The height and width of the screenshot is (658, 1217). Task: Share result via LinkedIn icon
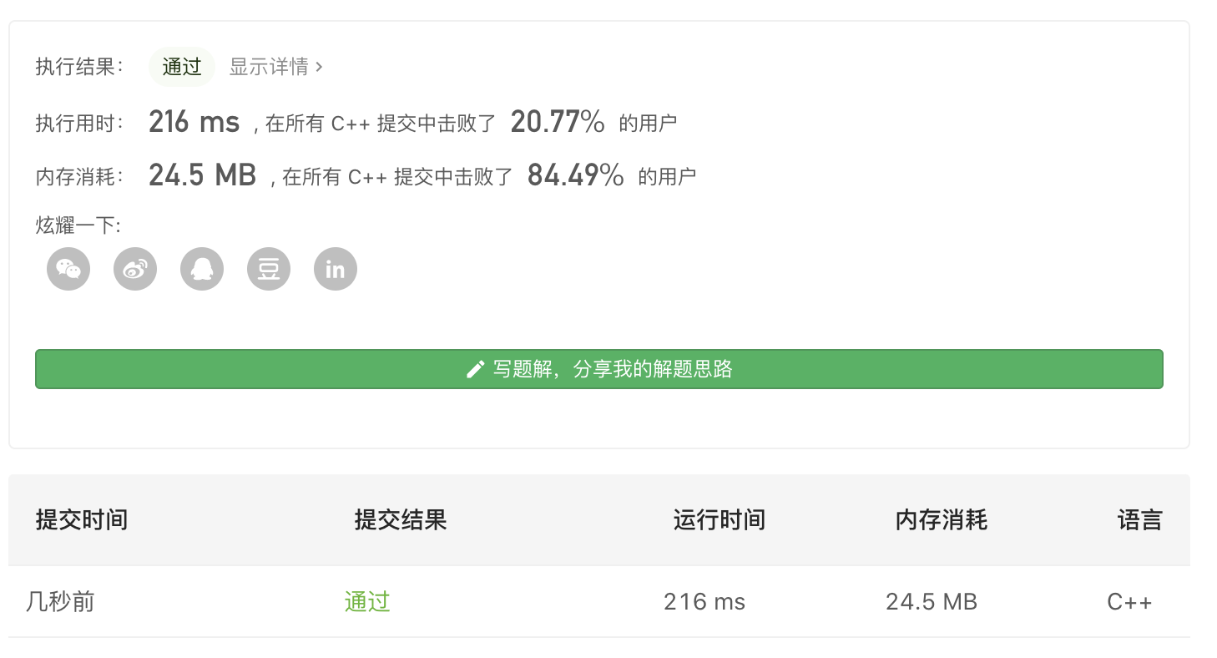pos(336,269)
